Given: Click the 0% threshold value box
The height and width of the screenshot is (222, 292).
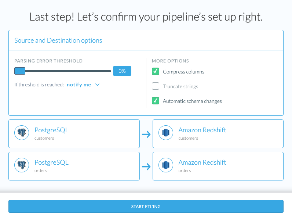Looking at the screenshot, I should [x=122, y=71].
